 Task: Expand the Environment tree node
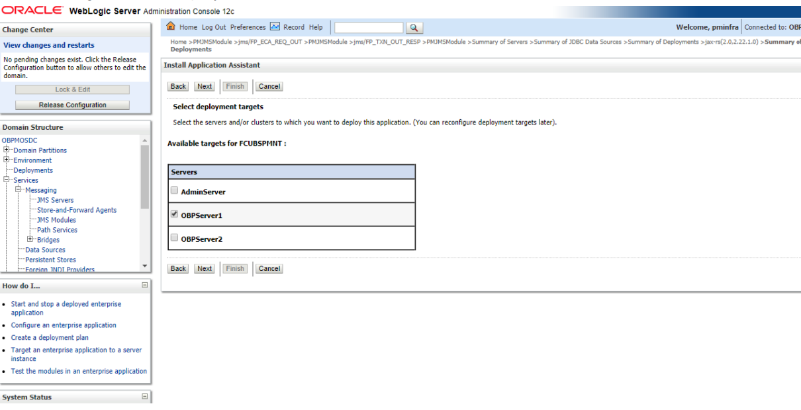click(x=7, y=160)
